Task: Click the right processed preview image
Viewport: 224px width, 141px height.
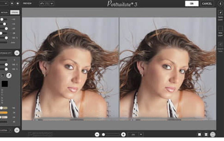Action: click(x=168, y=69)
